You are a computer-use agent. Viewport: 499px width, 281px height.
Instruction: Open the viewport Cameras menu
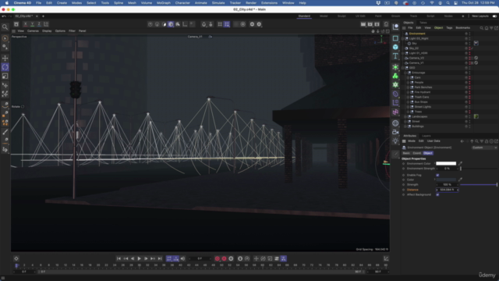pyautogui.click(x=33, y=31)
